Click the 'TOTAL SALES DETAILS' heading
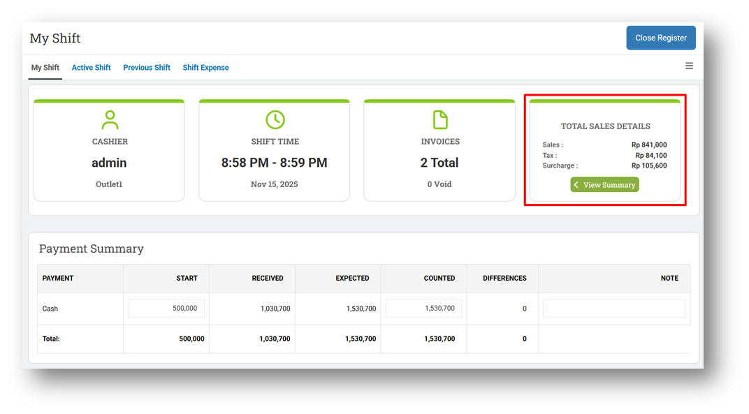Image resolution: width=749 pixels, height=414 pixels. click(605, 126)
